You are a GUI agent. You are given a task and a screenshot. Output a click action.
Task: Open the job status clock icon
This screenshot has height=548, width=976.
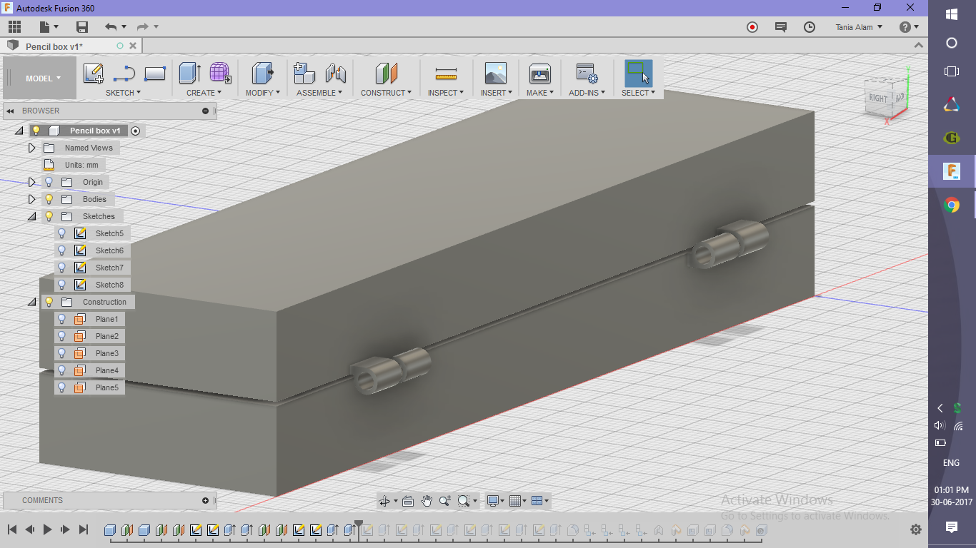pos(810,27)
